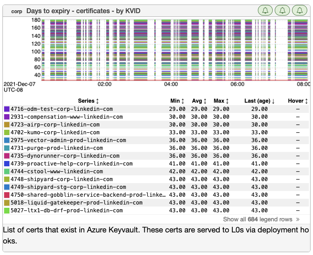Image resolution: width=313 pixels, height=255 pixels.
Task: Click swatch for 4739-proactive-help-corp series
Action: [7, 164]
